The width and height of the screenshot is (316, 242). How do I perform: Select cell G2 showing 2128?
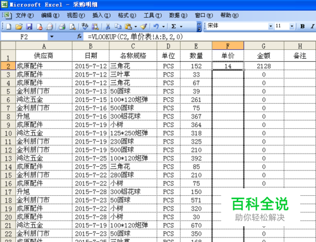264,66
